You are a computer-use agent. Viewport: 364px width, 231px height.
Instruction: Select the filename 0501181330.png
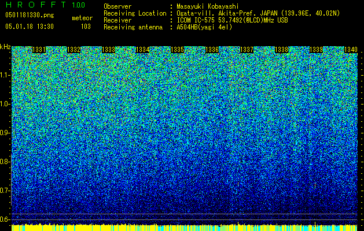(x=30, y=16)
